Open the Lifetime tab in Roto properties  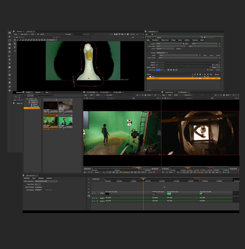coord(186,40)
